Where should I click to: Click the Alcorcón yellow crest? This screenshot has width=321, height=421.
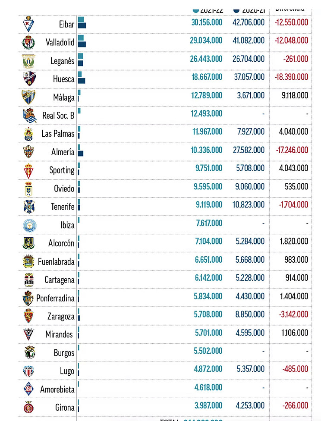pyautogui.click(x=28, y=243)
